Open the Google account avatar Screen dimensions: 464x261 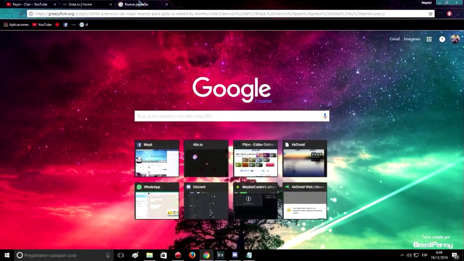pyautogui.click(x=455, y=39)
